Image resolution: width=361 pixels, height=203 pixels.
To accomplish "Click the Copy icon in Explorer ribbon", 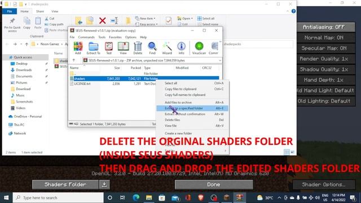I will coord(27,23).
